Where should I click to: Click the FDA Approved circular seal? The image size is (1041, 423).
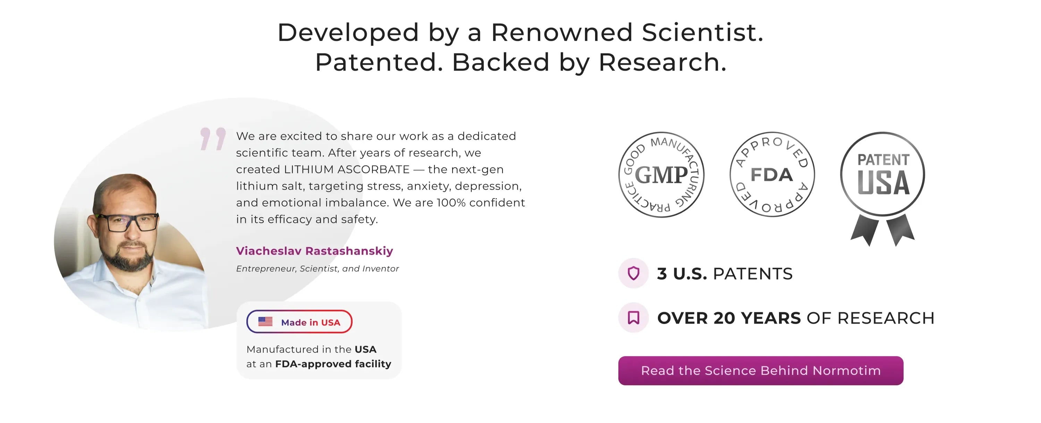(772, 174)
